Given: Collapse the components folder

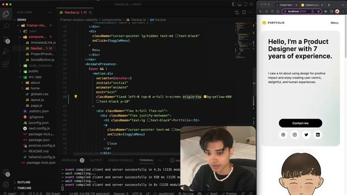Looking at the screenshot, I should tap(21, 37).
